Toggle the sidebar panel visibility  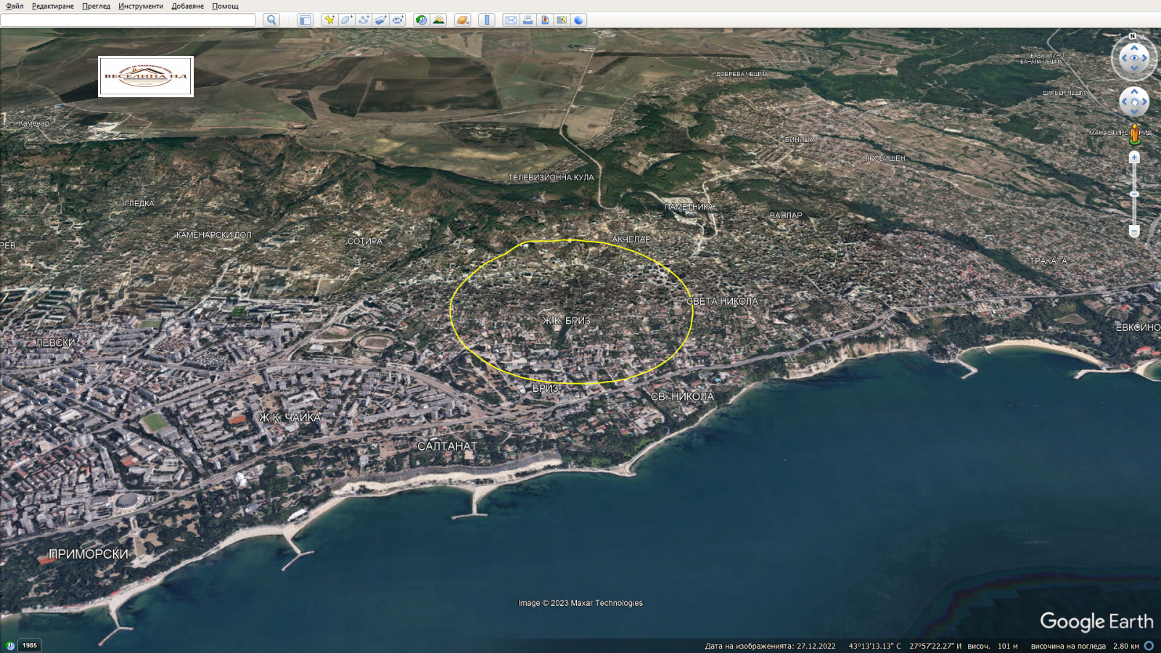tap(306, 20)
